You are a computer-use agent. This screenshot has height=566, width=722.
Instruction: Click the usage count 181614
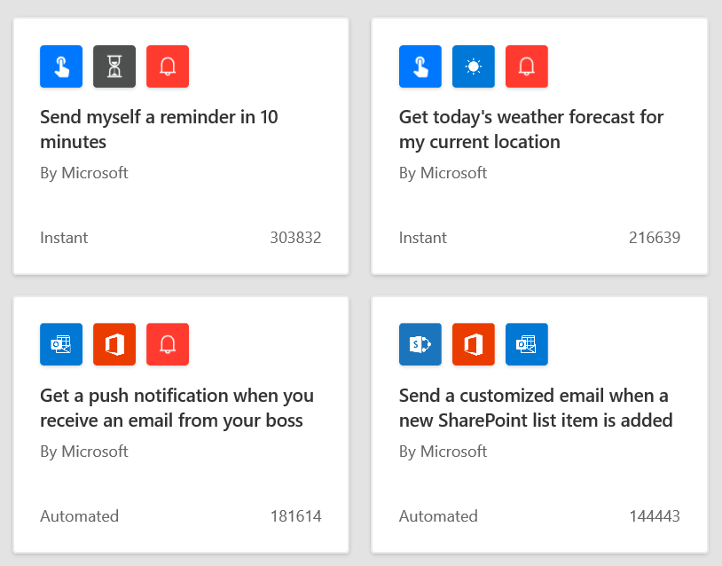[x=296, y=516]
